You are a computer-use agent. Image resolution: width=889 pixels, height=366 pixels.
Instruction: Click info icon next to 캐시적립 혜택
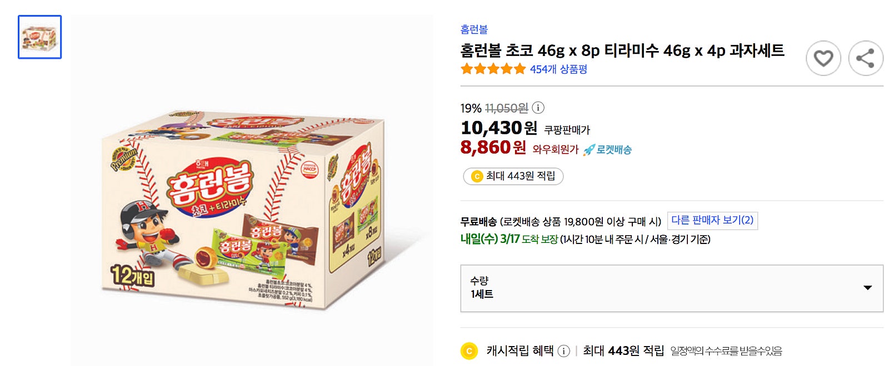(563, 351)
